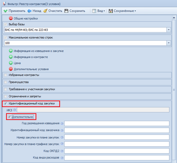Image resolution: width=177 pixels, height=163 pixels.
Task: Open the Выбор базы dropdown arrow
Action: point(169,30)
